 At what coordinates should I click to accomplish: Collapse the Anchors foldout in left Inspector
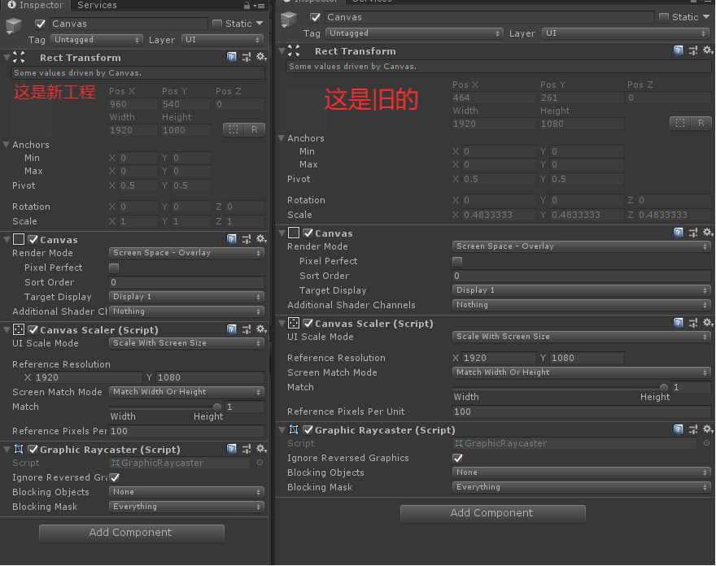point(7,145)
